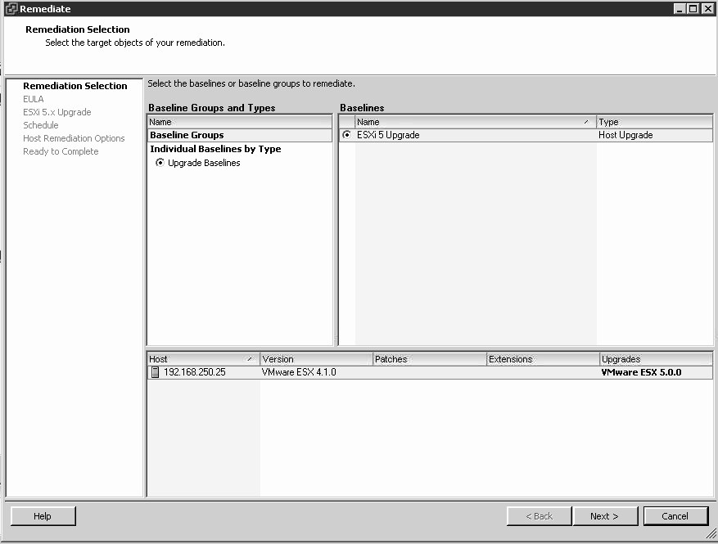718x544 pixels.
Task: Close the Remediate window
Action: [707, 9]
